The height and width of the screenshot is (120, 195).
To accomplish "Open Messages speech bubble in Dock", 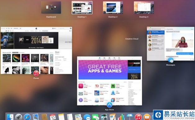I will click(x=87, y=117).
